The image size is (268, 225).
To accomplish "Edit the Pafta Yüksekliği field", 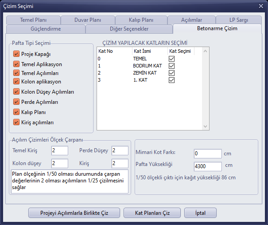I will (208, 166).
